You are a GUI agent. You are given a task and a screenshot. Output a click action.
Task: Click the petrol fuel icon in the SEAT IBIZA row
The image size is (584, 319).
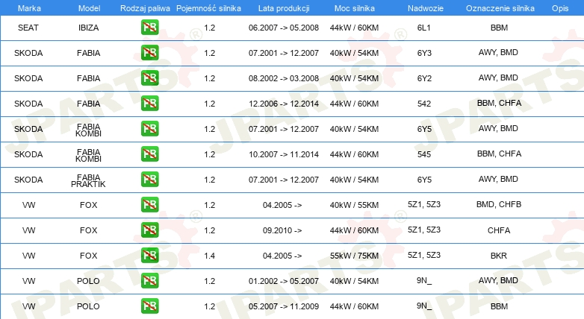point(149,28)
